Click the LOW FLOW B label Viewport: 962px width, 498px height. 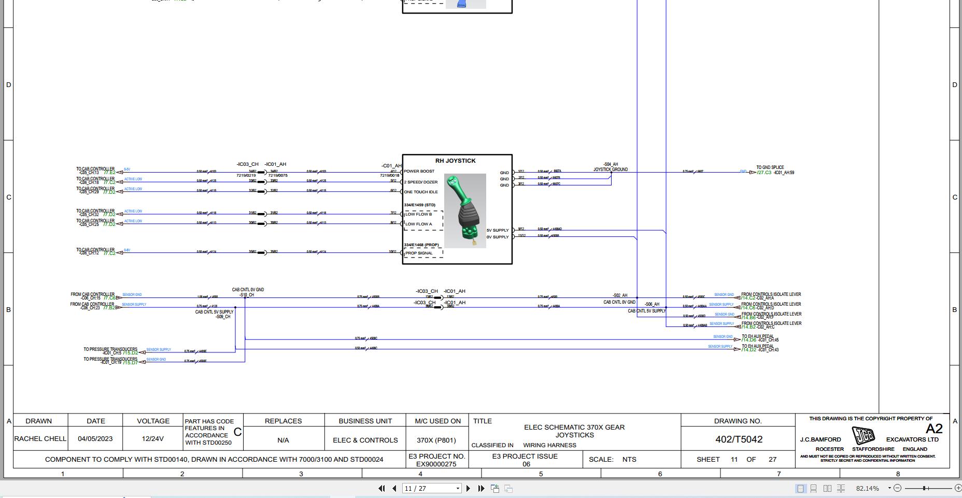click(x=418, y=214)
